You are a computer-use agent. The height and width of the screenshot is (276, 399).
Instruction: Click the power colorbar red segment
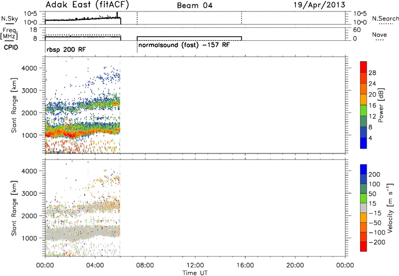364,67
